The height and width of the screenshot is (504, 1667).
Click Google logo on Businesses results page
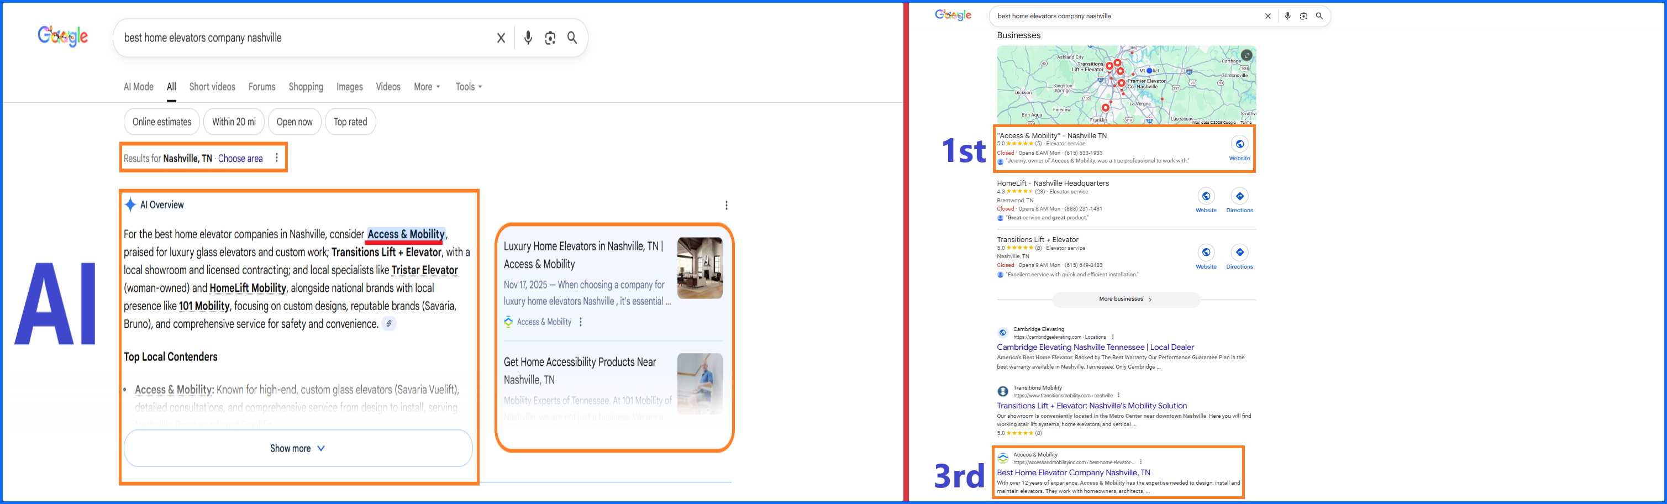tap(953, 15)
